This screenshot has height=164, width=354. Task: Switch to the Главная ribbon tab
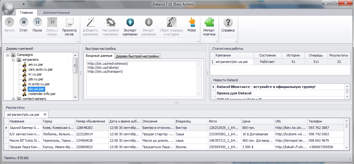27,13
